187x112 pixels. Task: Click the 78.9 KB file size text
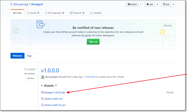(170, 92)
